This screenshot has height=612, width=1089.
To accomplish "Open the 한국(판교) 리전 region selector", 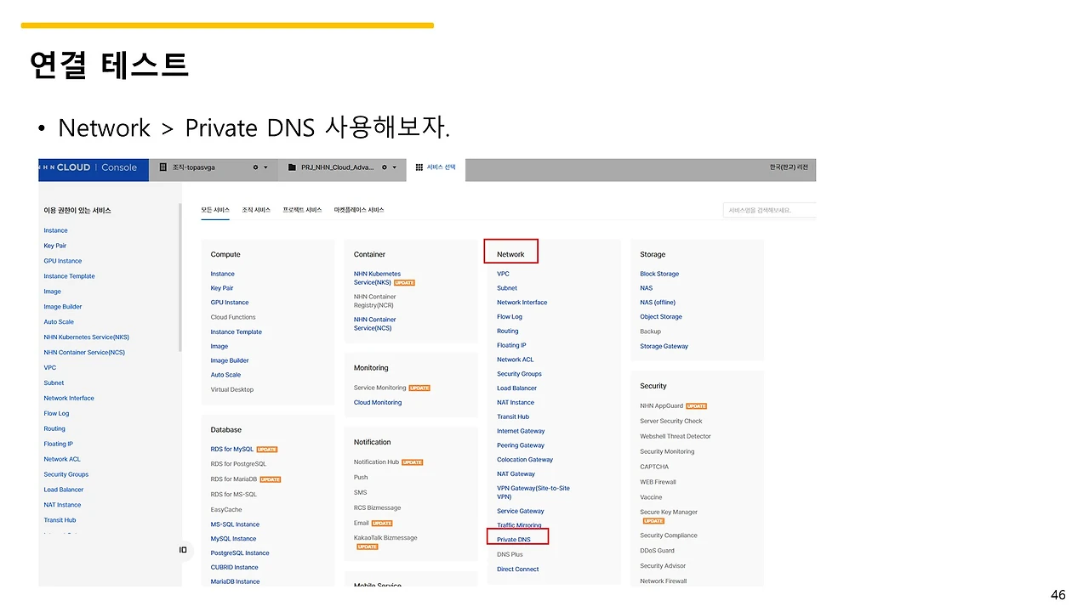I will [x=789, y=167].
